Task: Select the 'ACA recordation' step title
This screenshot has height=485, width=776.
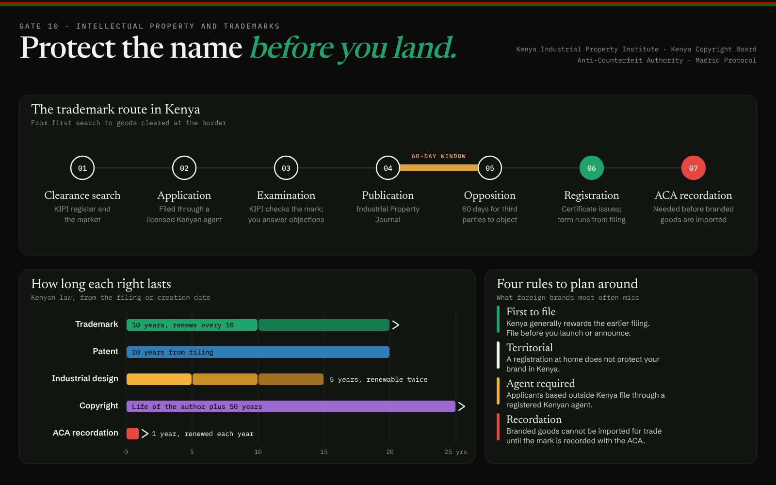Action: [694, 195]
